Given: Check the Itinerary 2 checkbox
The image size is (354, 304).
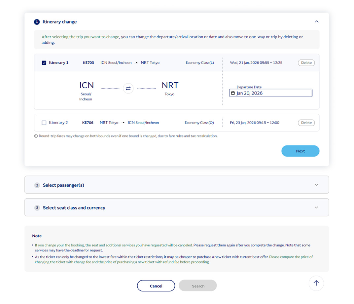Looking at the screenshot, I should [44, 123].
